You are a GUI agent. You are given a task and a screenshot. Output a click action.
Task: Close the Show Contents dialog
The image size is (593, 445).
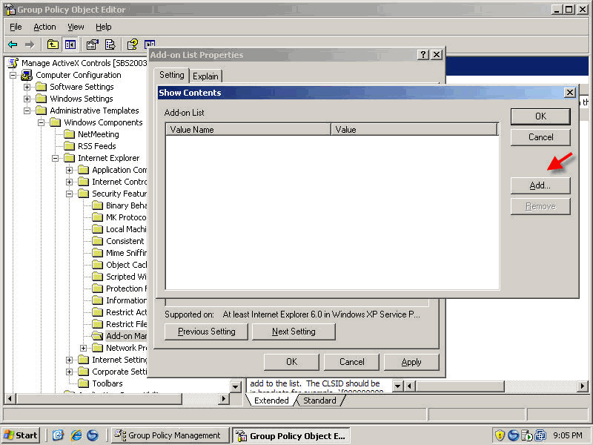coord(569,93)
